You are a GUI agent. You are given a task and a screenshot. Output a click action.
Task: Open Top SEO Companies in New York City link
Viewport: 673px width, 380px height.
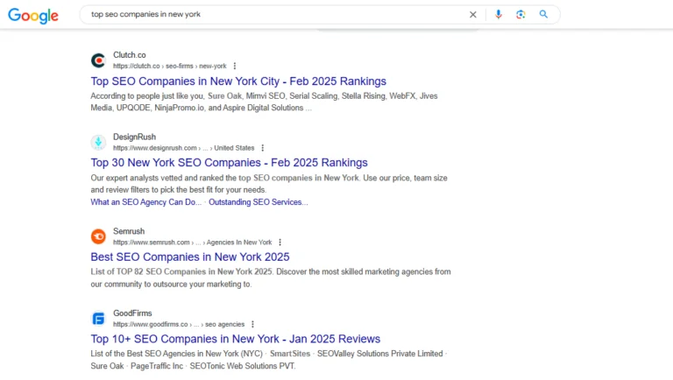click(238, 81)
